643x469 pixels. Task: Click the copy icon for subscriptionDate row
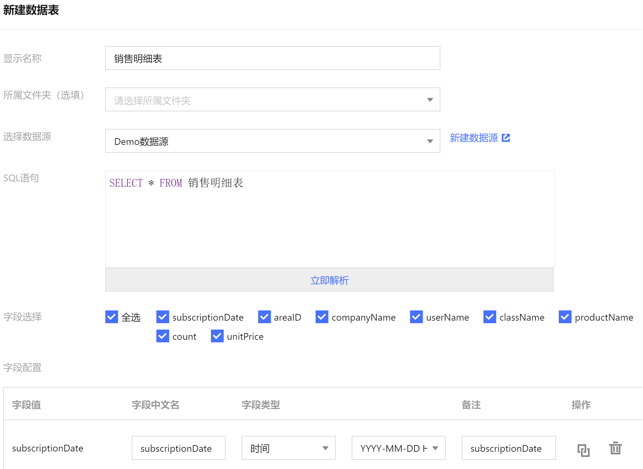point(583,450)
